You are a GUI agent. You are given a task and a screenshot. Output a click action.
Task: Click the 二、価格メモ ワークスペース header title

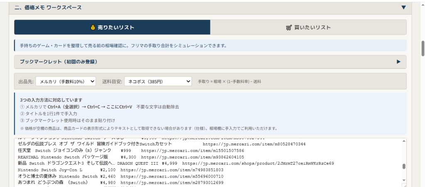pos(48,7)
